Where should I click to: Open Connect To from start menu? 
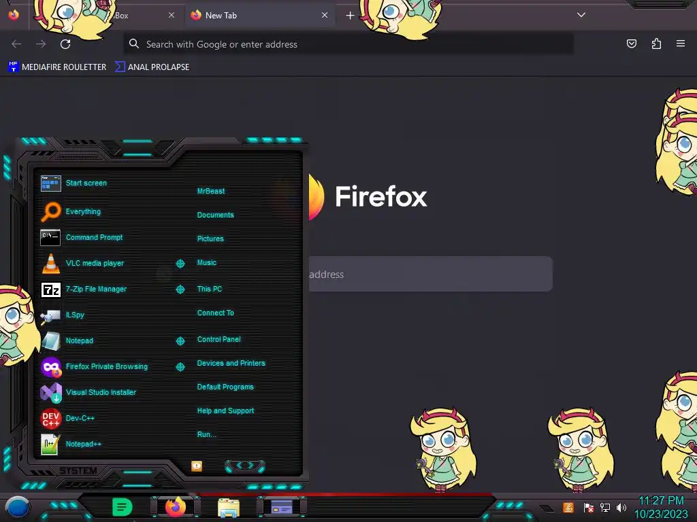tap(216, 313)
